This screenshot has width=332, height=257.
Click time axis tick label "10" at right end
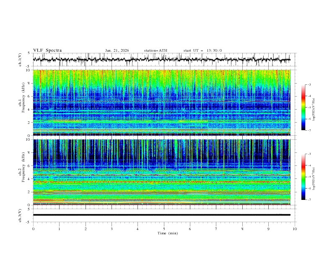tap(295, 229)
